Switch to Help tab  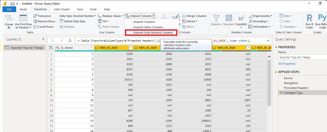[x=107, y=9]
